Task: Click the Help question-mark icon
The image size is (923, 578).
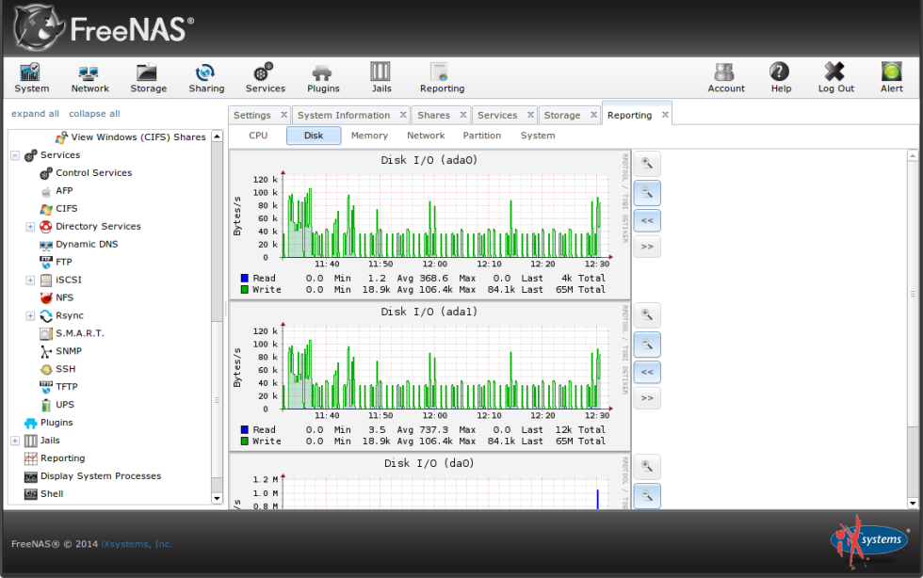Action: click(x=781, y=77)
